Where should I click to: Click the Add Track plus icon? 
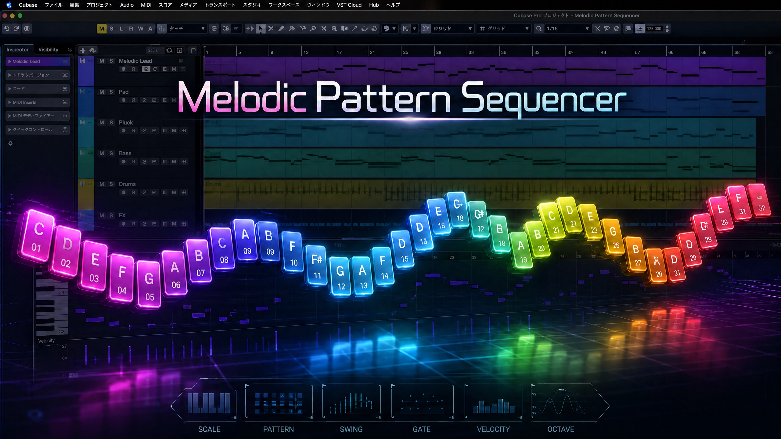83,50
